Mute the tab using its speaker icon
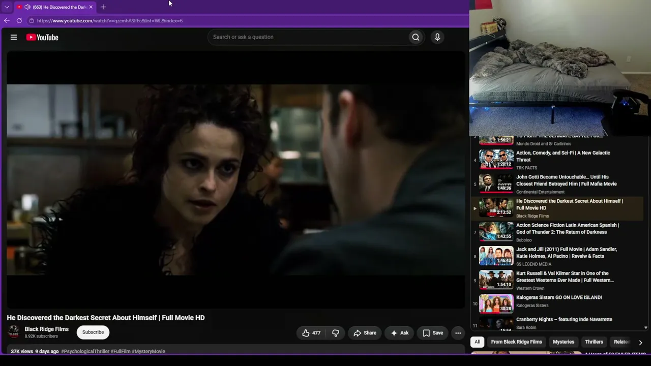The width and height of the screenshot is (651, 366). [27, 7]
